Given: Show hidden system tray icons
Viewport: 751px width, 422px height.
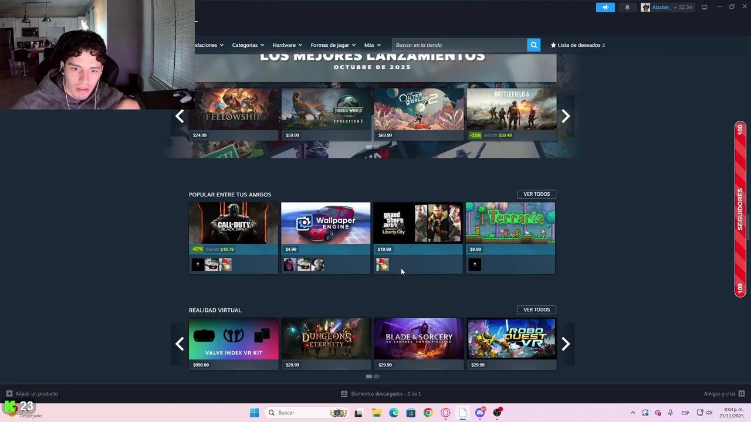Looking at the screenshot, I should click(x=632, y=413).
